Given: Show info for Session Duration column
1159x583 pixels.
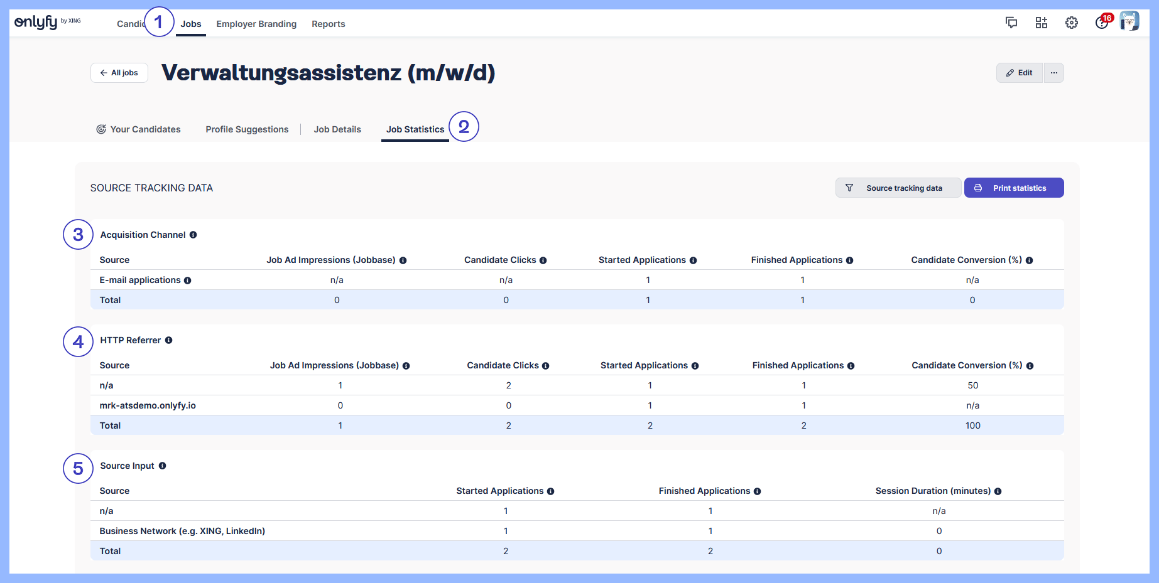Looking at the screenshot, I should point(998,491).
